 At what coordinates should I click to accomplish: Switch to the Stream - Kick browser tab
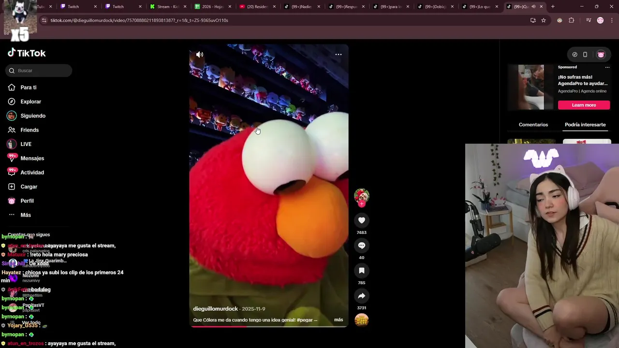click(168, 7)
